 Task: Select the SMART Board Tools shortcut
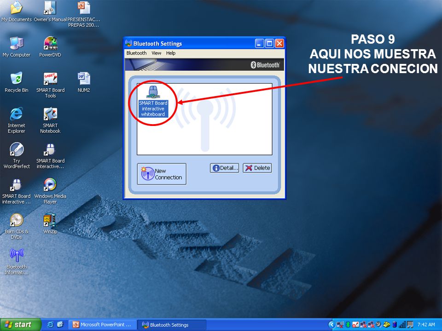click(50, 85)
